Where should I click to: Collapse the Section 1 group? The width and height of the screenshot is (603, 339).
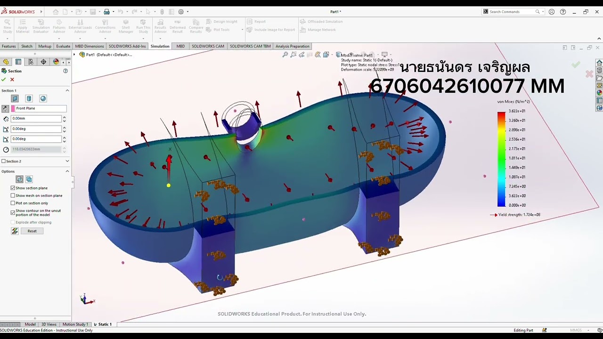(67, 90)
